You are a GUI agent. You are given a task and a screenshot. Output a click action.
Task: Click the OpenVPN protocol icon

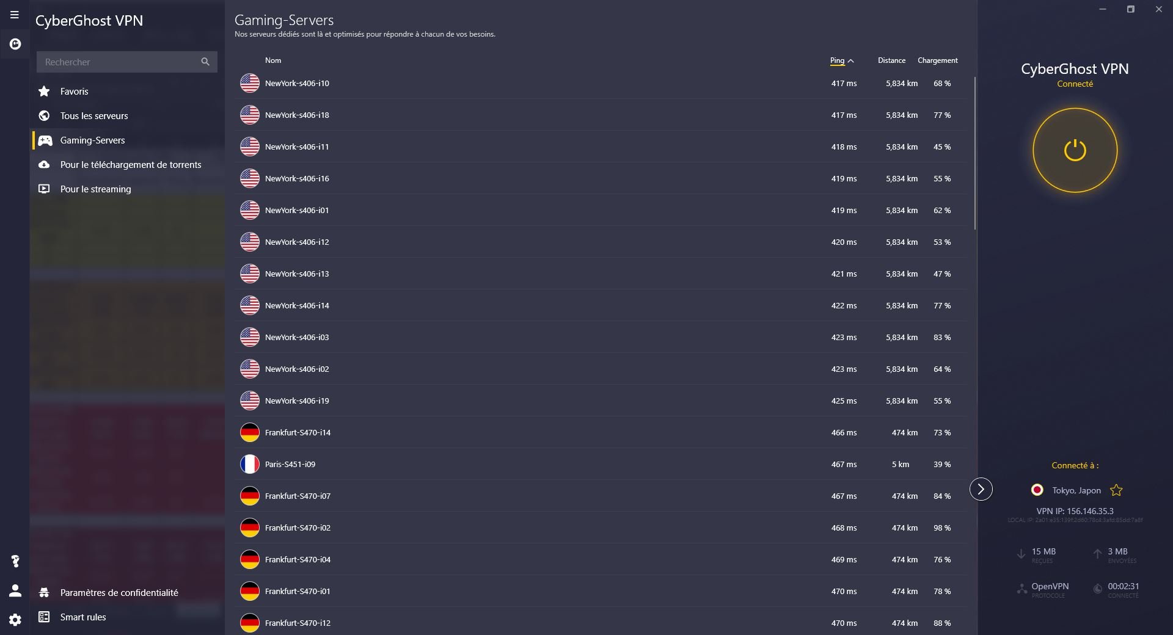[x=1021, y=589]
